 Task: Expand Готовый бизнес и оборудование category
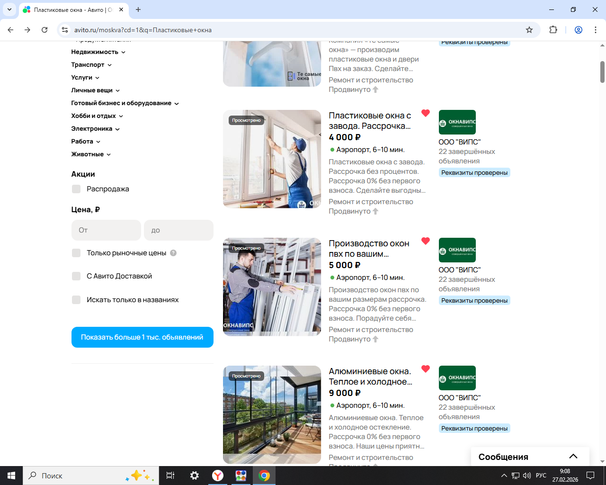(125, 103)
